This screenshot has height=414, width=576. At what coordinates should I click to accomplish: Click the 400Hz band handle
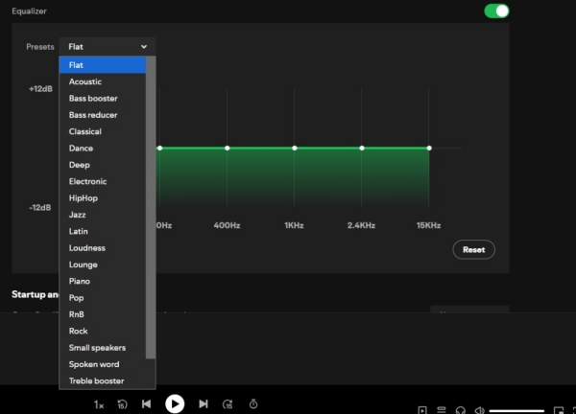[x=227, y=149]
